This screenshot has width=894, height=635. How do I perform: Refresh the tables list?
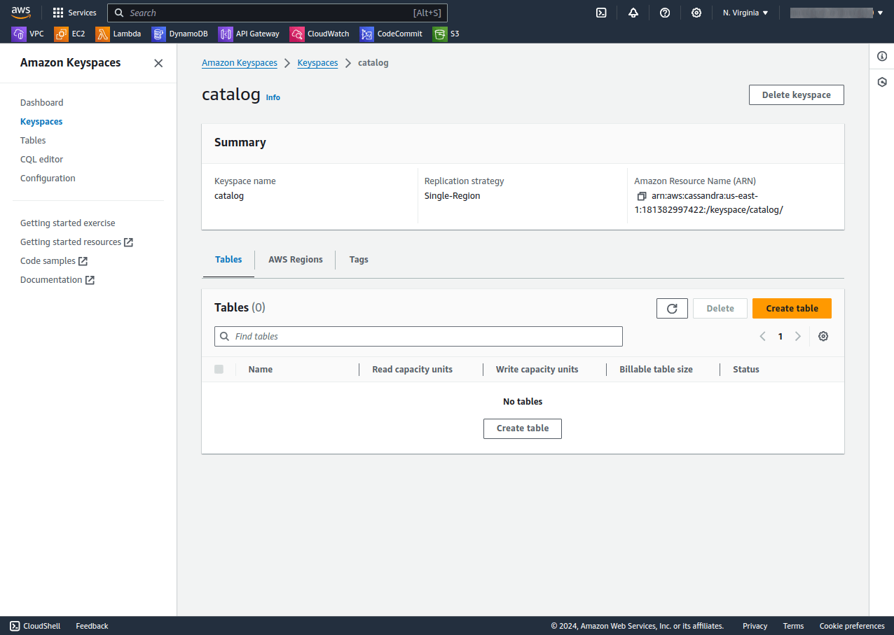[x=671, y=308]
